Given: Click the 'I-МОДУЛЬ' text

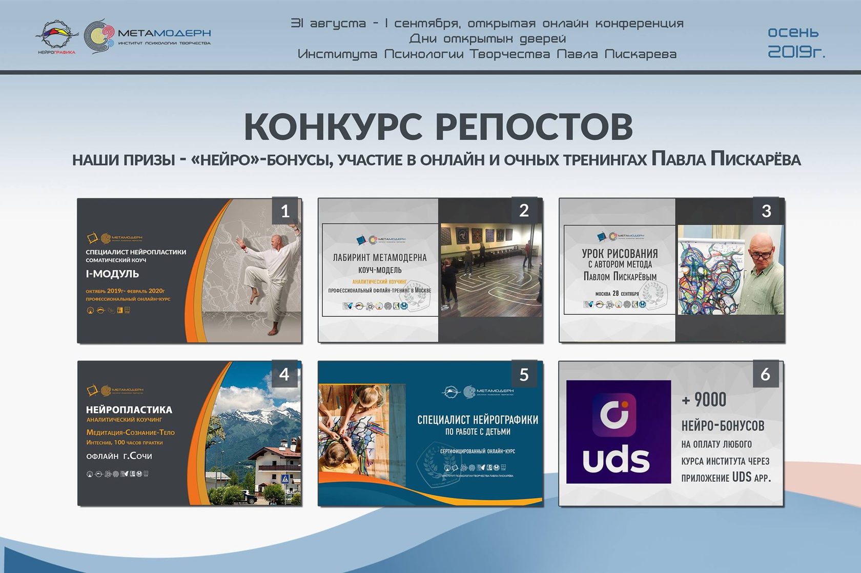Looking at the screenshot, I should point(112,274).
